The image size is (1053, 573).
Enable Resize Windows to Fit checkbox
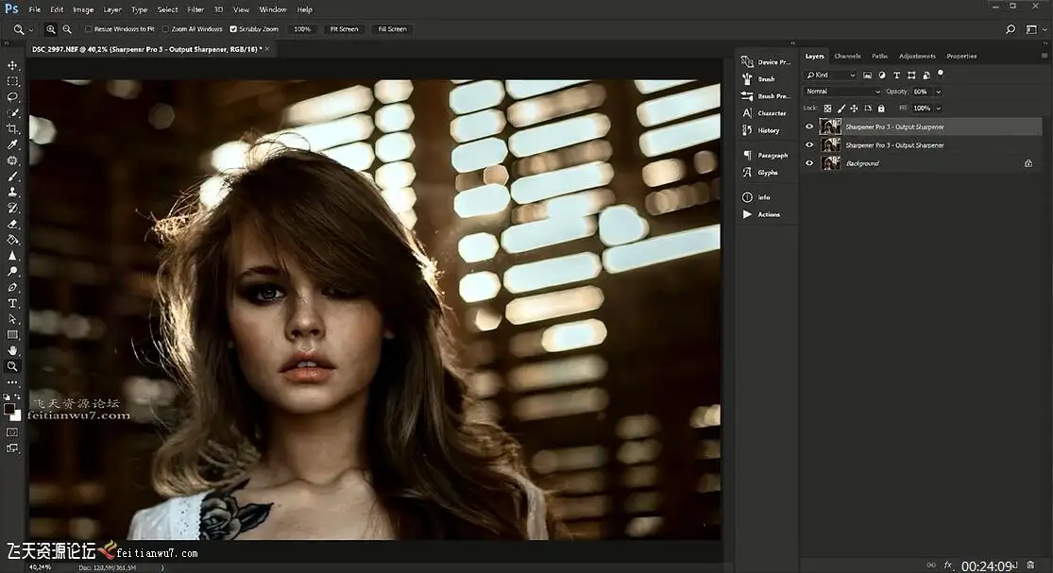(x=89, y=29)
